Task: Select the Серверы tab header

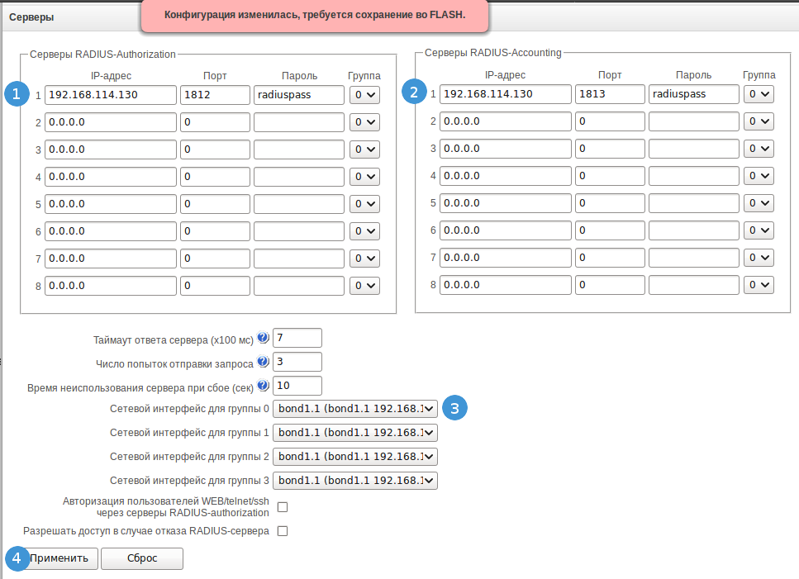Action: pos(31,17)
